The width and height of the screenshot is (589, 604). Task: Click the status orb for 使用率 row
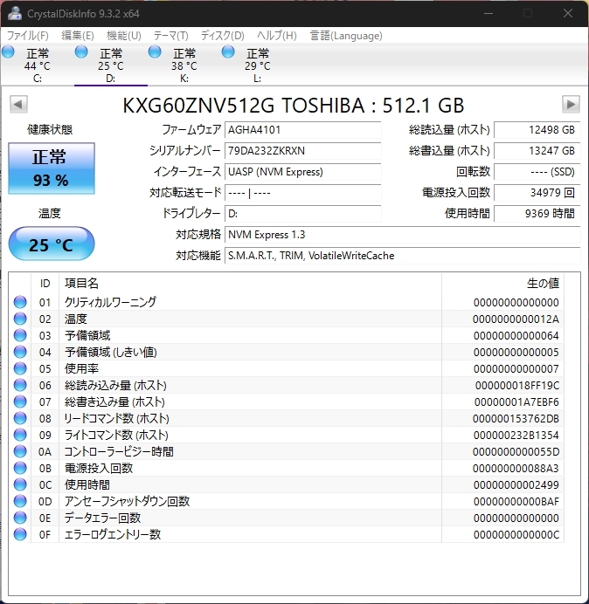coord(20,368)
